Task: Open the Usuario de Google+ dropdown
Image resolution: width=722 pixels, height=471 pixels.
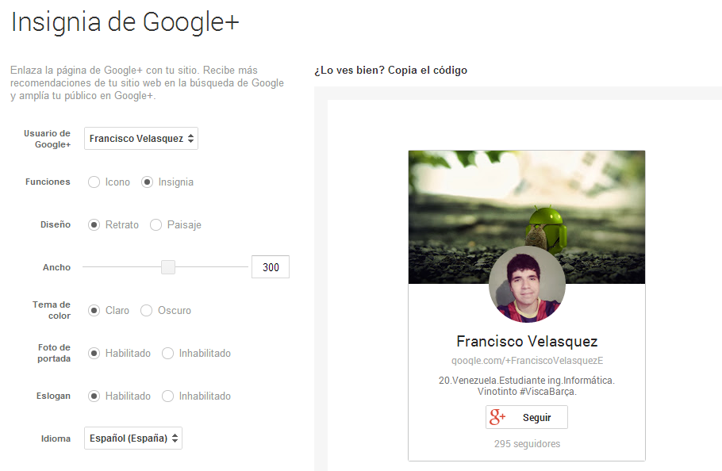Action: click(x=141, y=139)
